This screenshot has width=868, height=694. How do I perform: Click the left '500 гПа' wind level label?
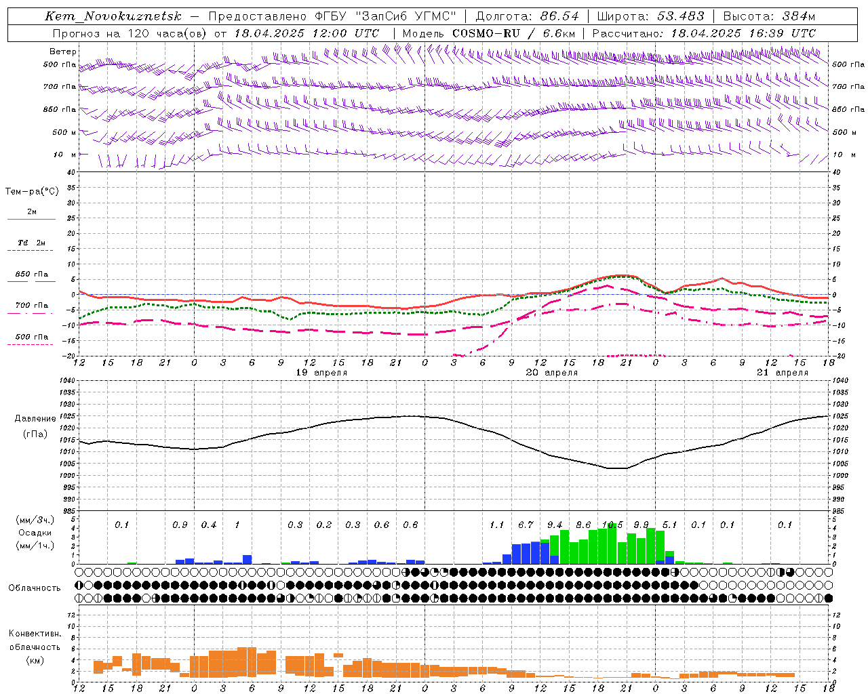point(60,65)
